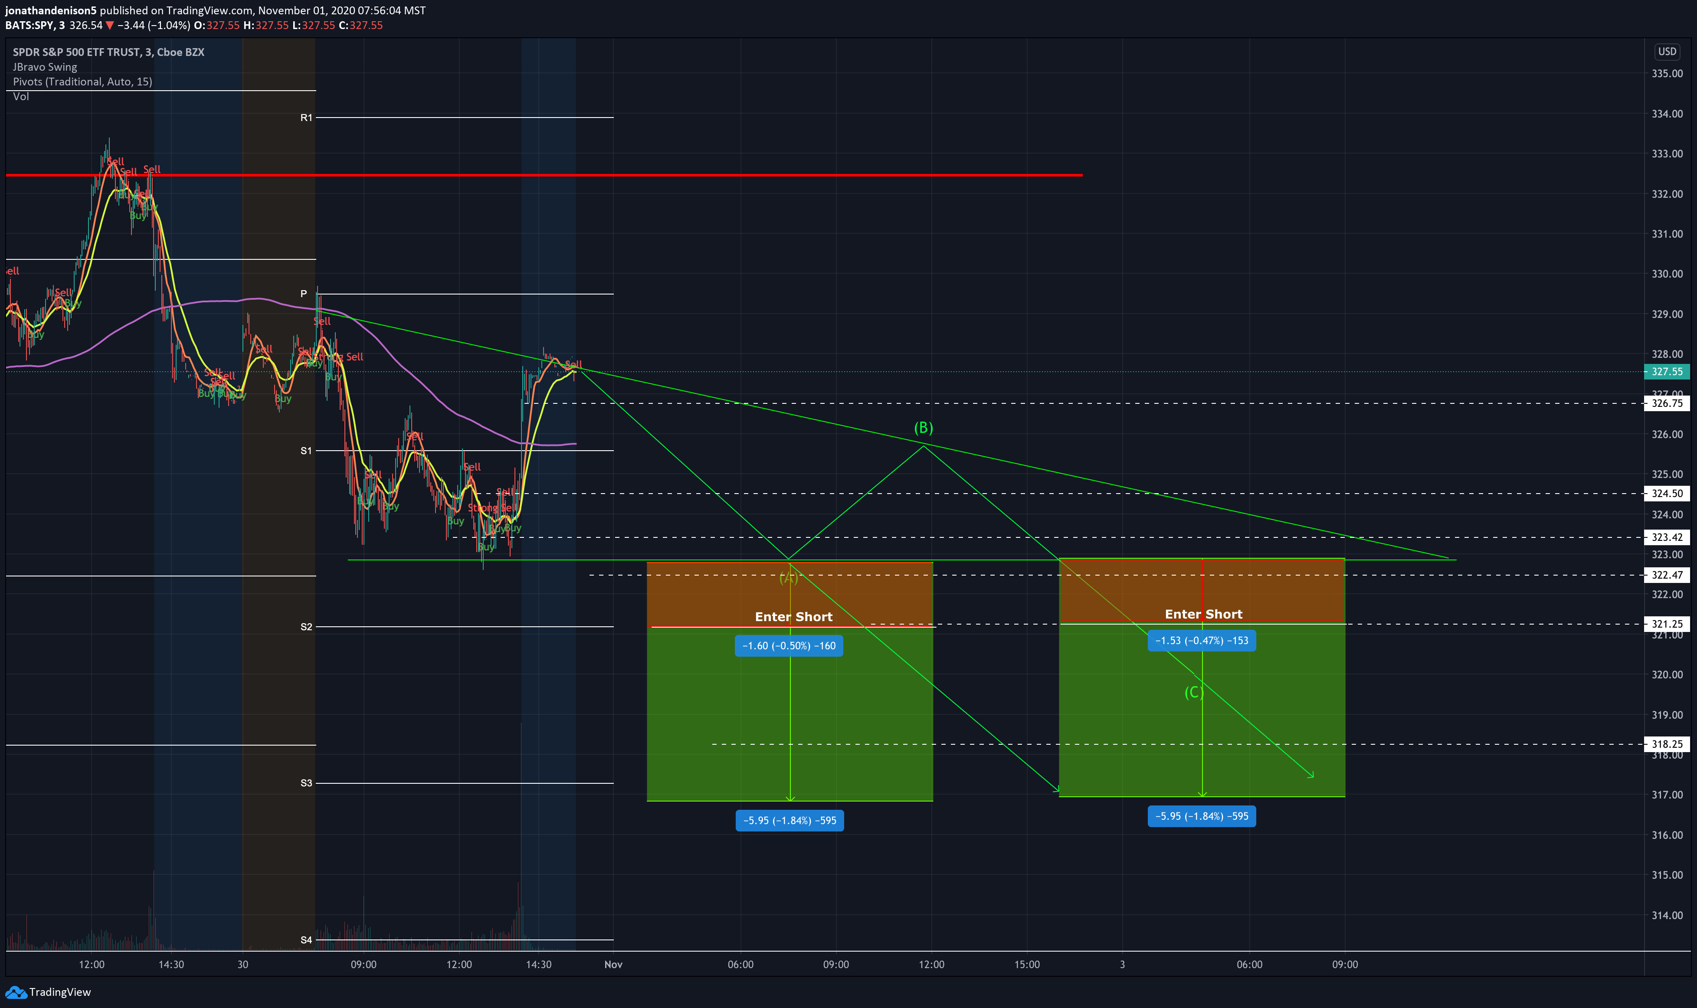Click the S1 pivot label
Viewport: 1697px width, 1008px height.
click(306, 450)
